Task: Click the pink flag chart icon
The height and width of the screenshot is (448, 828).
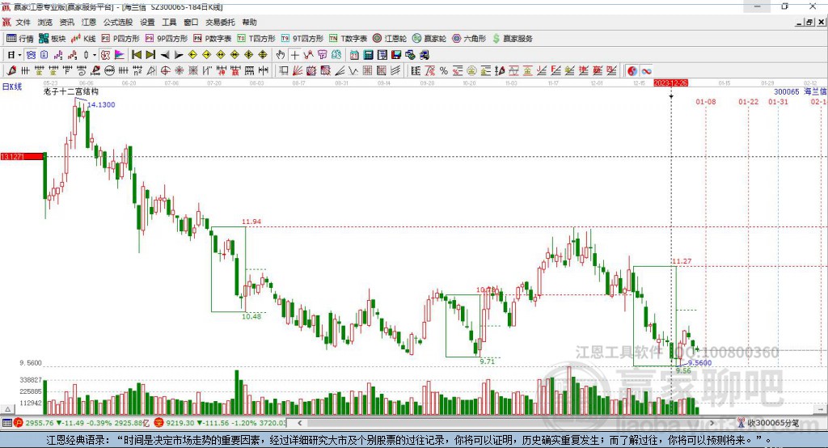Action: tap(120, 55)
